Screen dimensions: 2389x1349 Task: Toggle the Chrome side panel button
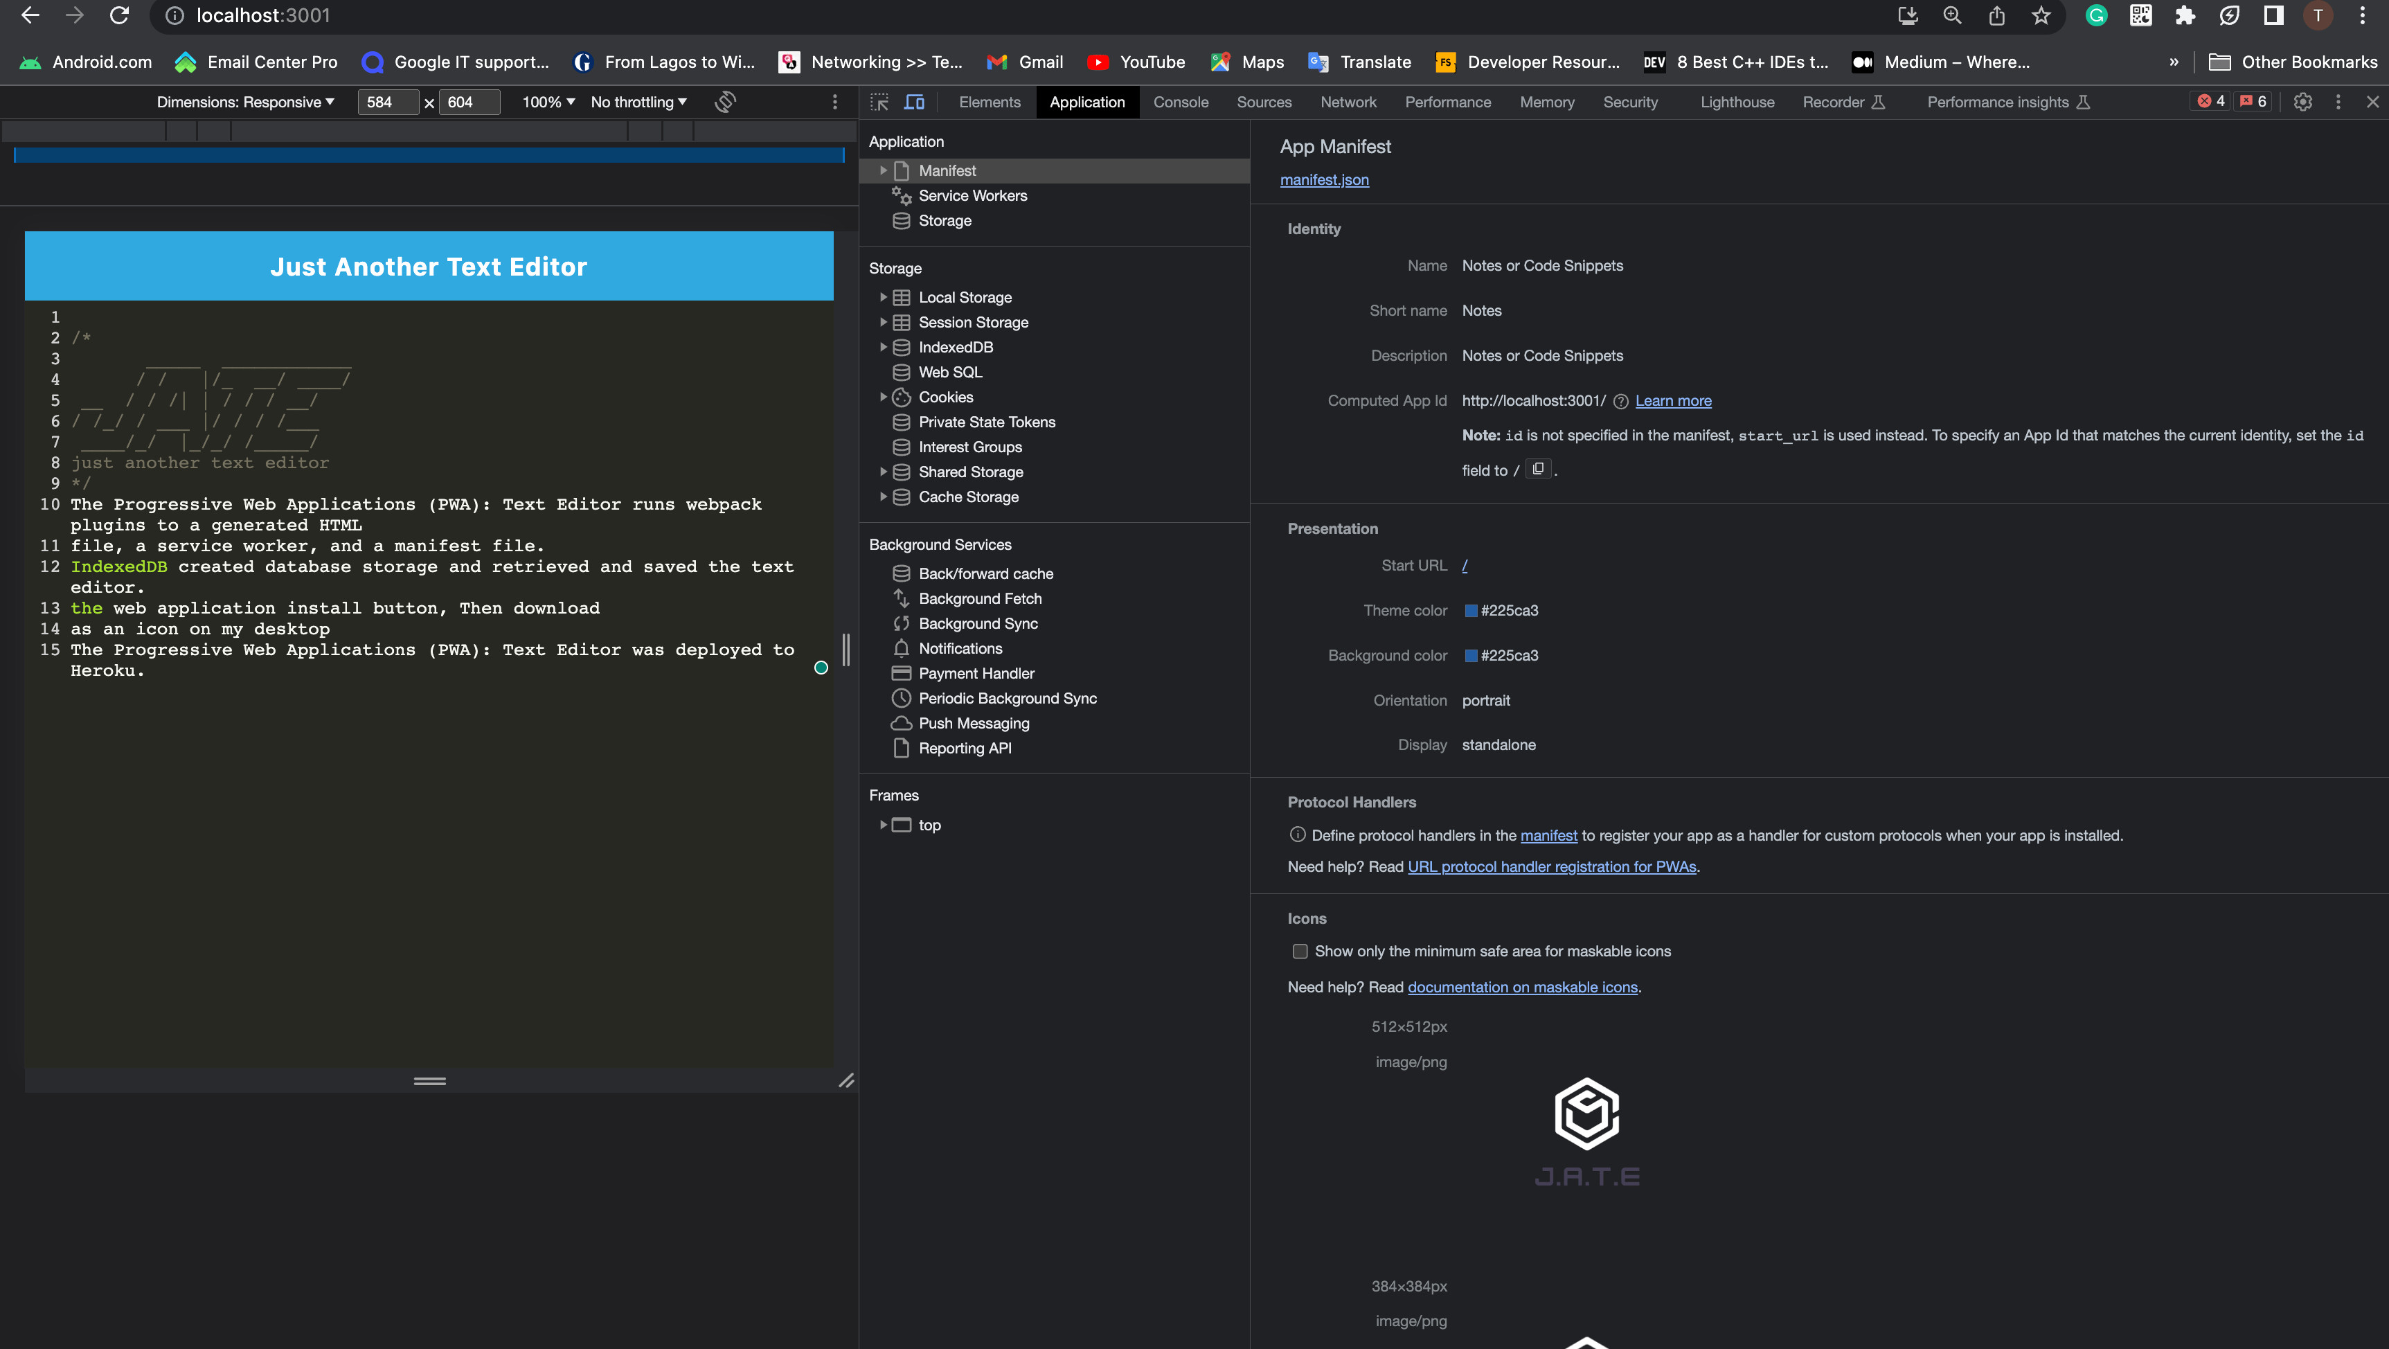click(x=2273, y=16)
